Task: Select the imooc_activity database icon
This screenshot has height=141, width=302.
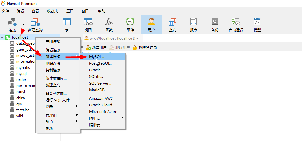Action: point(12,56)
